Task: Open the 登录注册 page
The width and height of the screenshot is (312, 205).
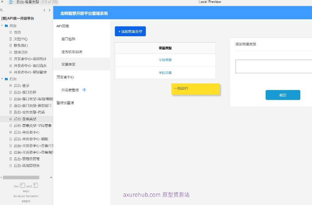Action: click(21, 52)
